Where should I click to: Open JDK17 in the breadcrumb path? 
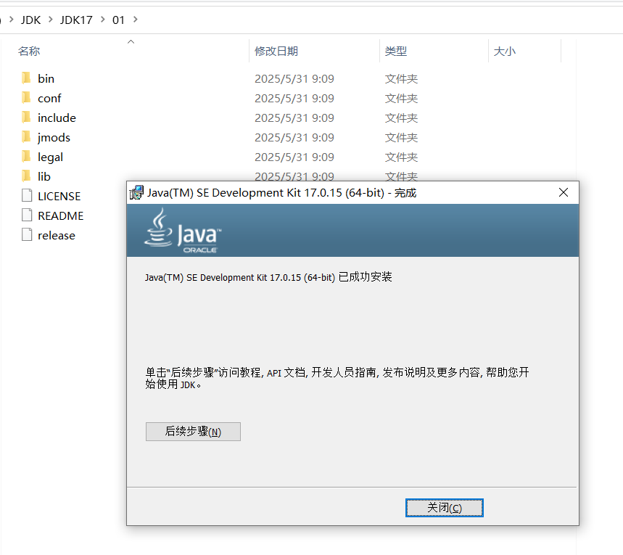[76, 20]
